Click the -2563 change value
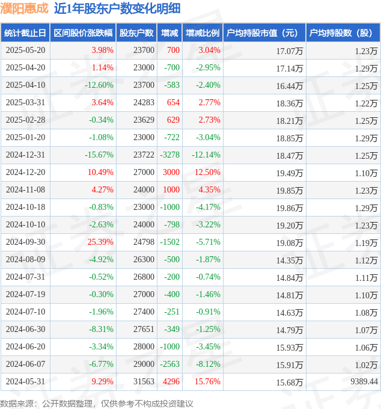 point(170,364)
